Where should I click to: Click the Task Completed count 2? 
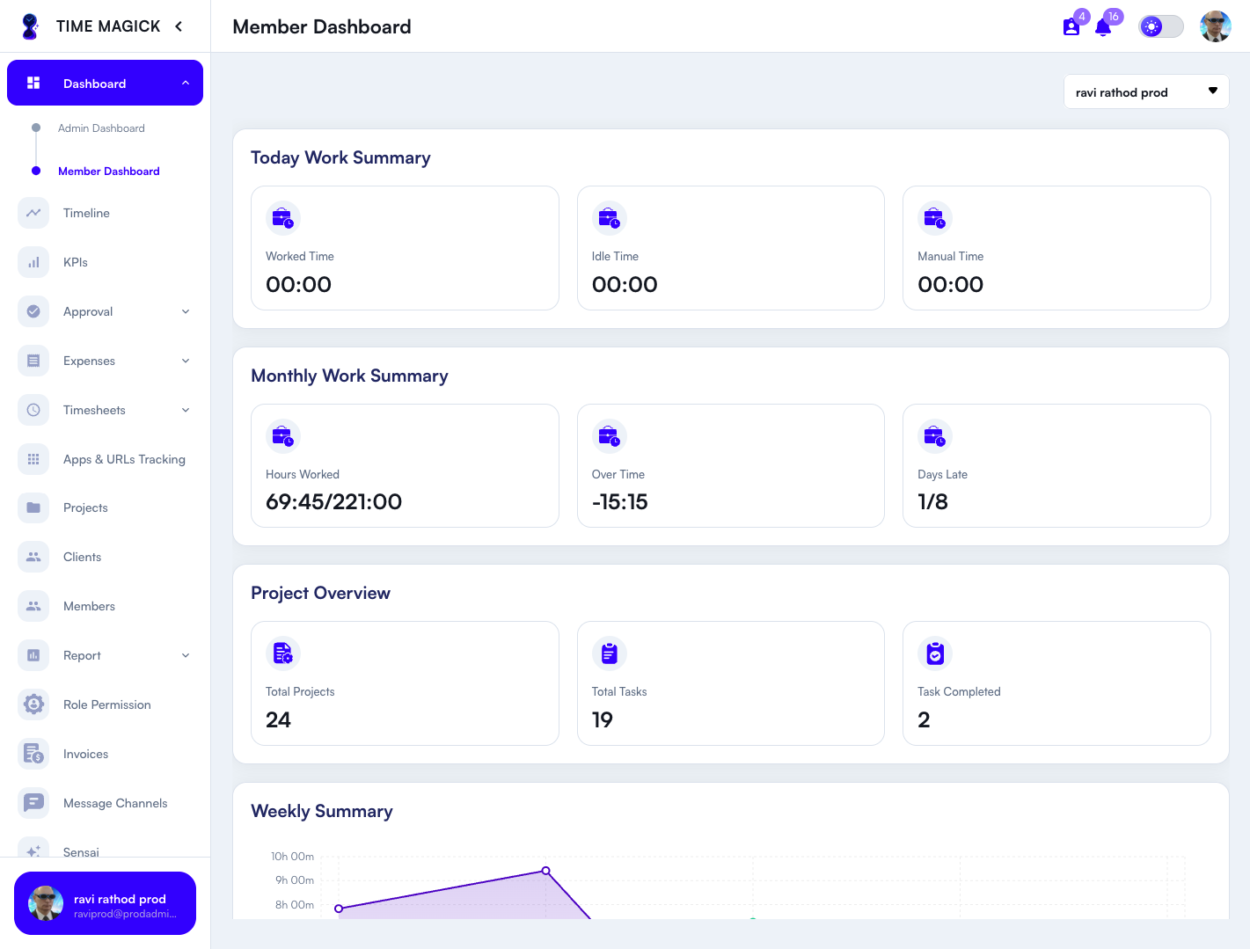924,719
